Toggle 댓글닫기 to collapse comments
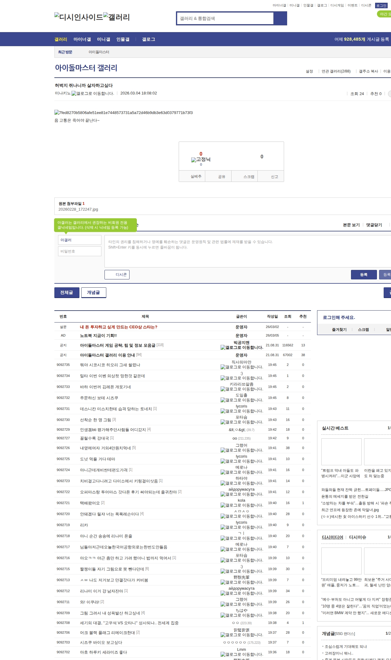Screen dimensions: 391x660 (374, 225)
